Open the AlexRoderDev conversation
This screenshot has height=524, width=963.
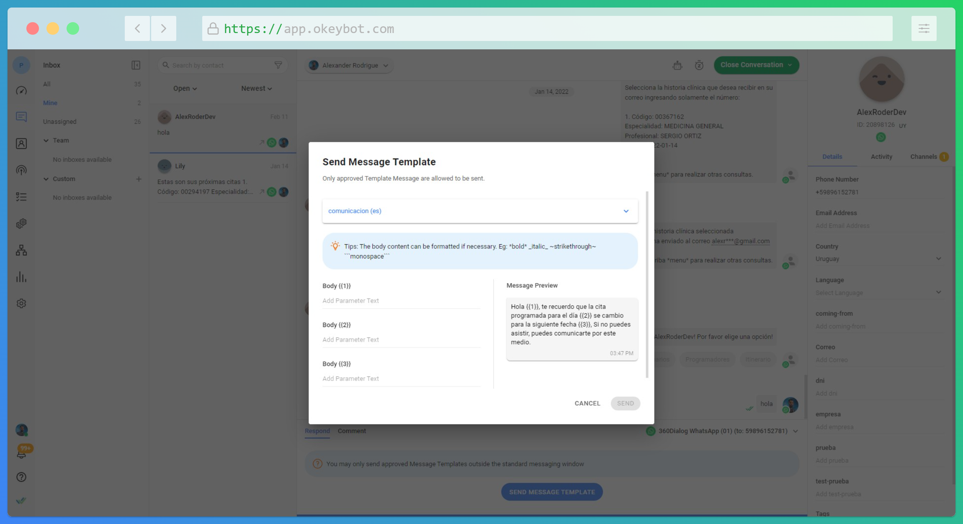point(223,128)
